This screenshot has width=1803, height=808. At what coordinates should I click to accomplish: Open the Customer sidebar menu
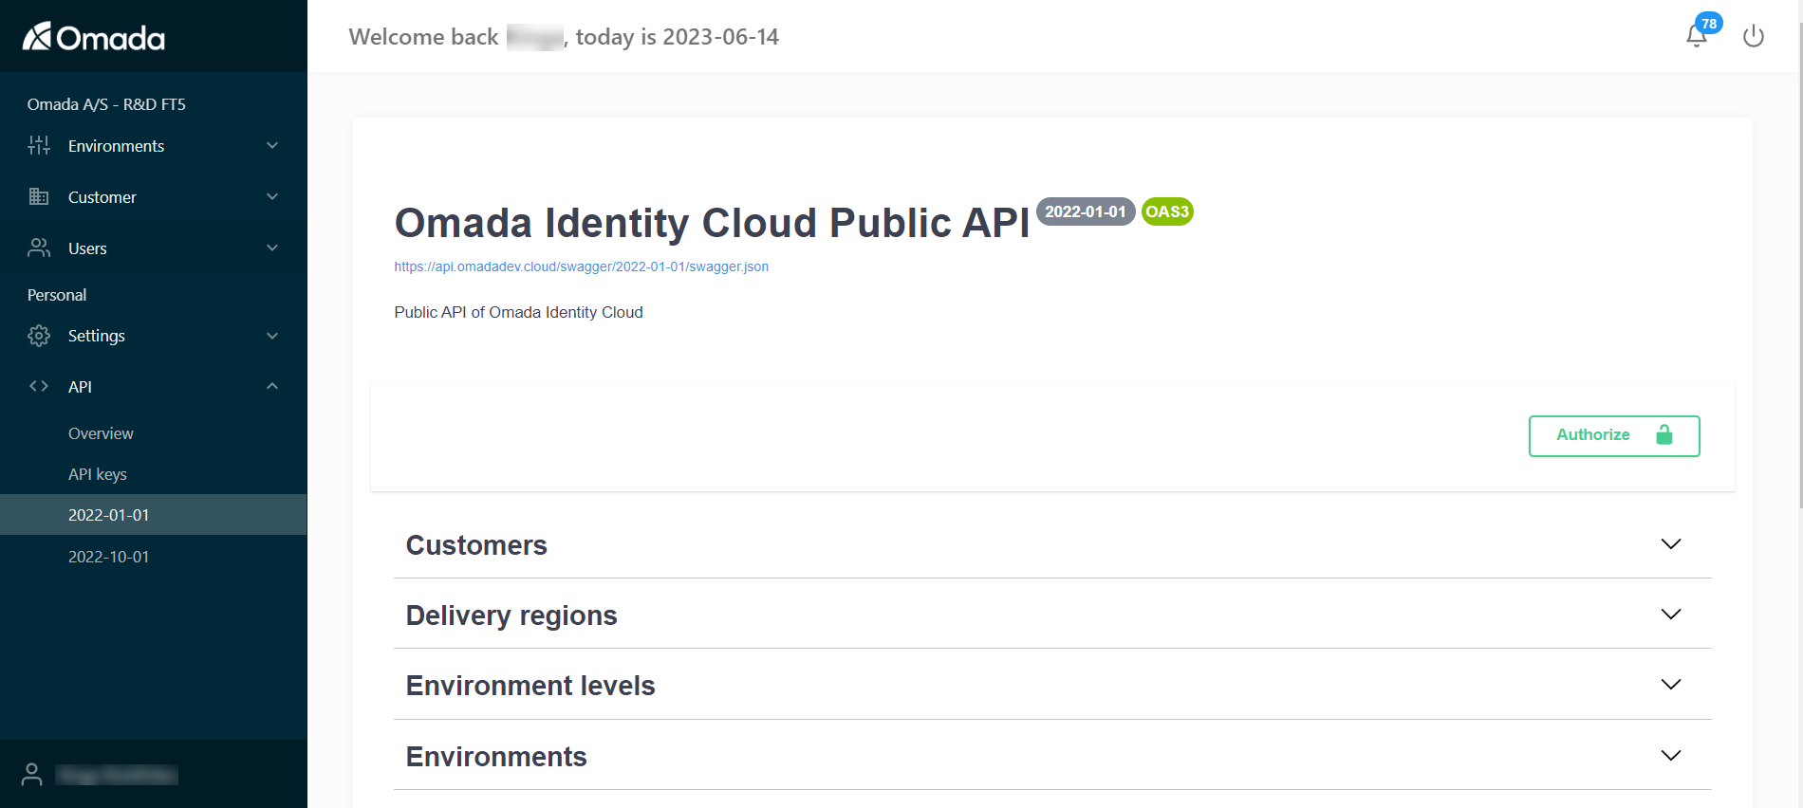coord(153,196)
